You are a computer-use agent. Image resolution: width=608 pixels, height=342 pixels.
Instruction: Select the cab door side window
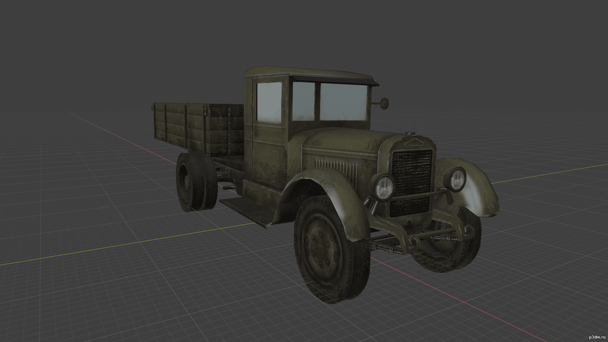269,102
